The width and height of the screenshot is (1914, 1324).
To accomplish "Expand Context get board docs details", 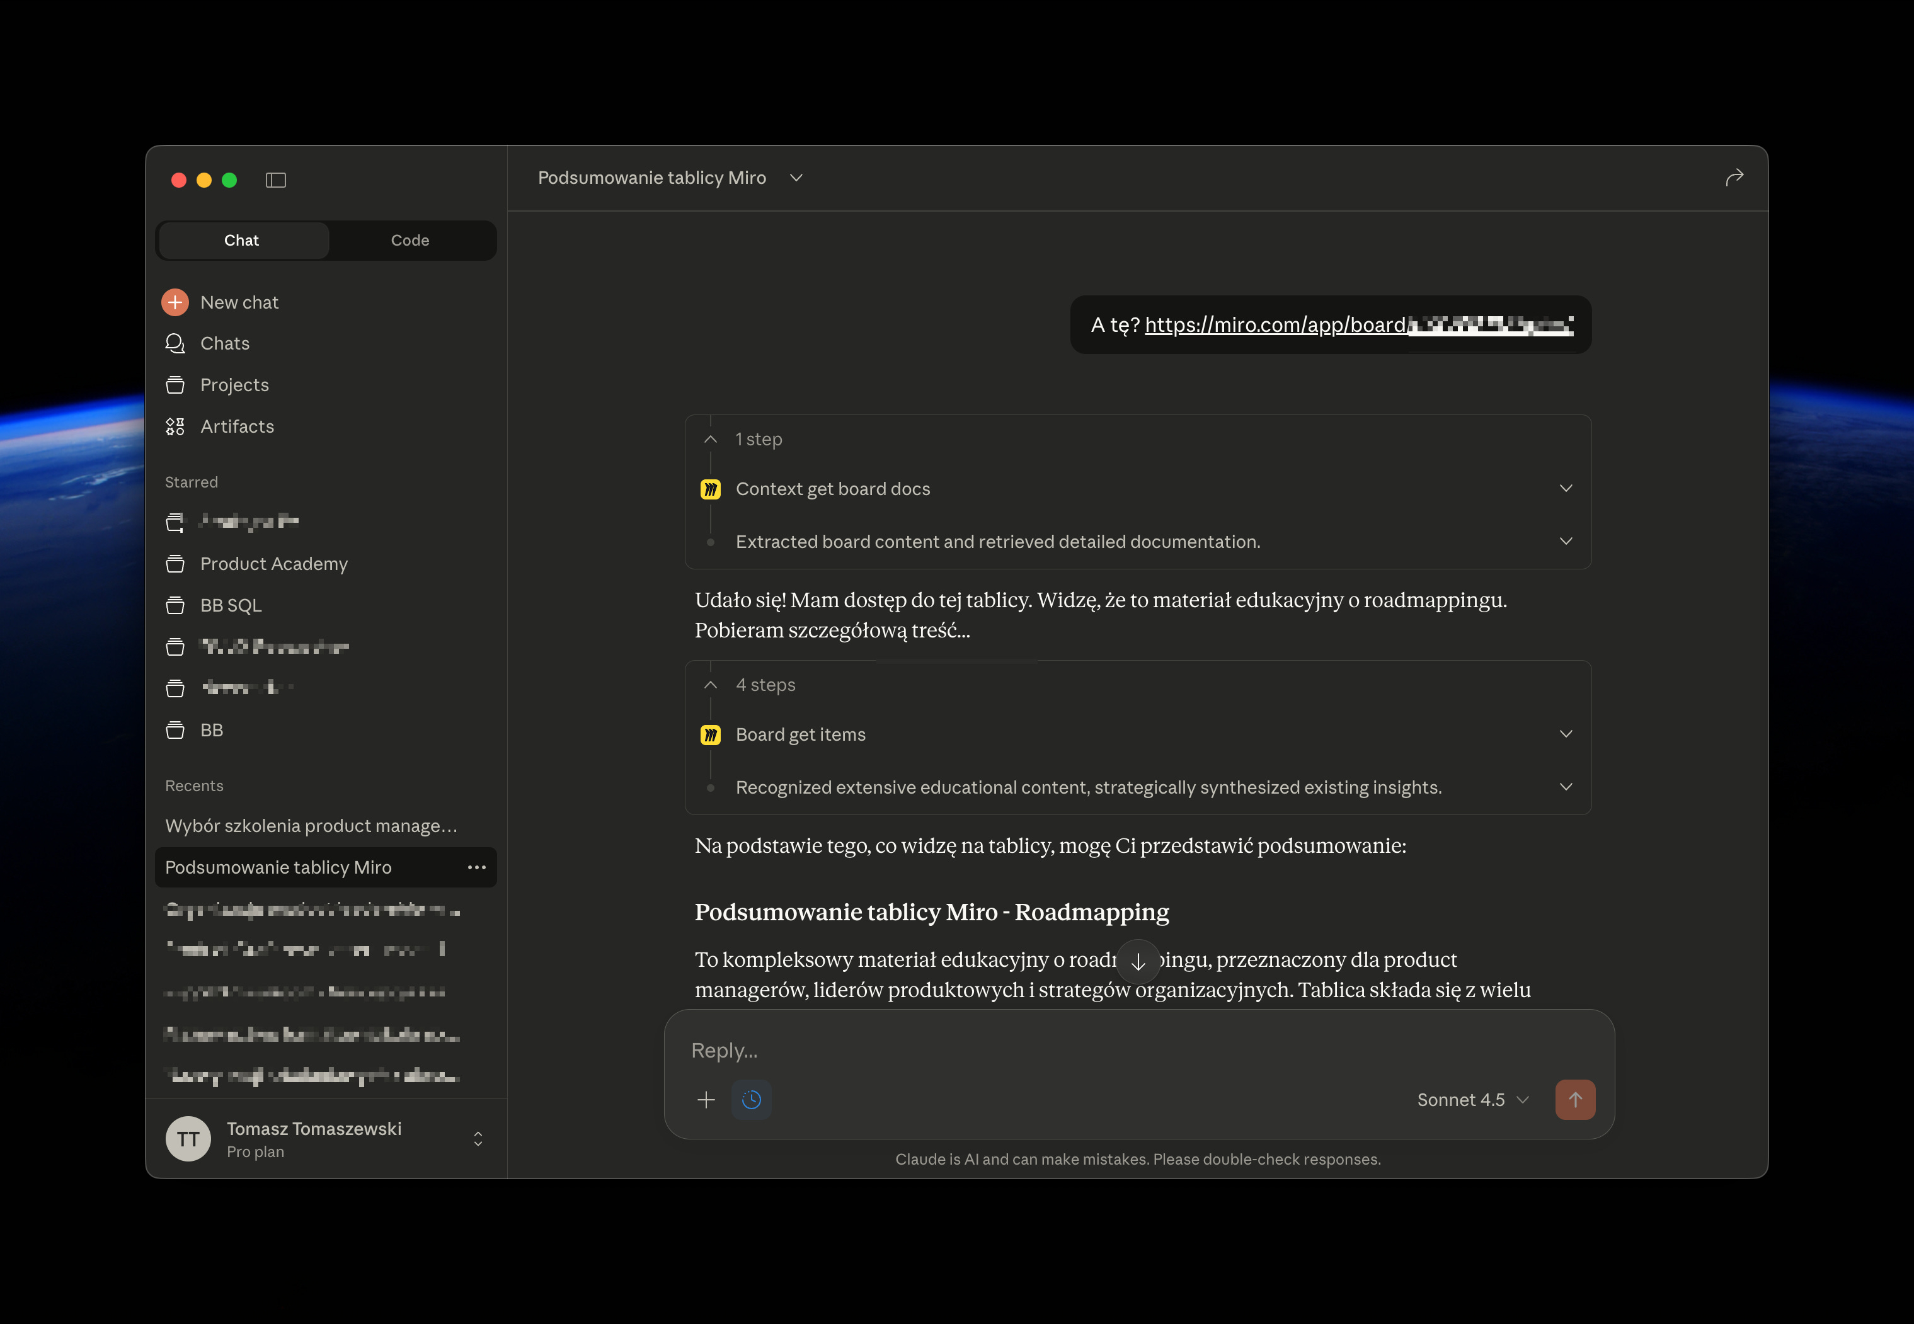I will 1566,489.
